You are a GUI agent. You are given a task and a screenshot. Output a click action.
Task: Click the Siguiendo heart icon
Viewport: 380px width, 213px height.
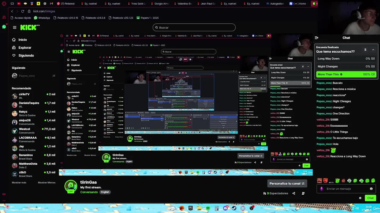[14, 55]
